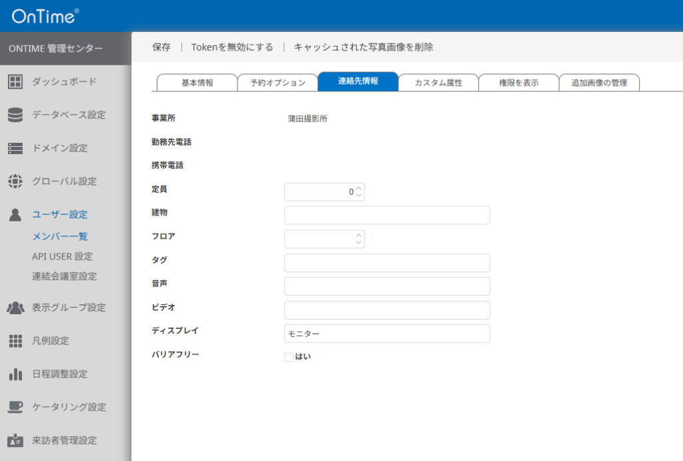Click Tokenを無効にする in toolbar

coord(232,47)
